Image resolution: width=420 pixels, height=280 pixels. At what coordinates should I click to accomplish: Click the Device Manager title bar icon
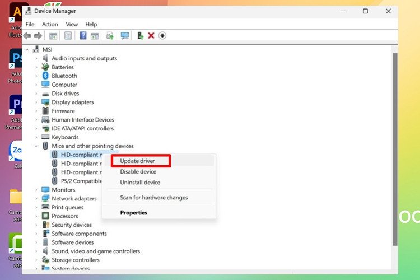28,11
